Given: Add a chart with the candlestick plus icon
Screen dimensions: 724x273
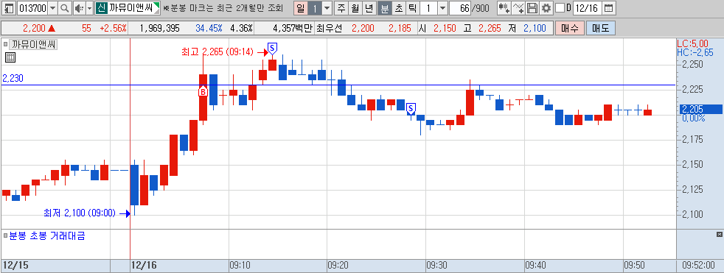Looking at the screenshot, I should 504,8.
